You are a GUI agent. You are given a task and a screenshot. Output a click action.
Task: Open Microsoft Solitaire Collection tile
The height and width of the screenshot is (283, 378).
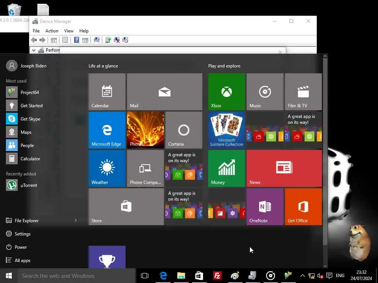[227, 130]
